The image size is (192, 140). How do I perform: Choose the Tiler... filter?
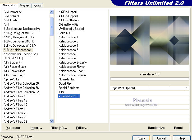point(62,92)
